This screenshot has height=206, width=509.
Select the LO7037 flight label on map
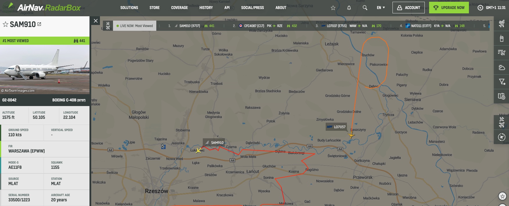tap(336, 127)
